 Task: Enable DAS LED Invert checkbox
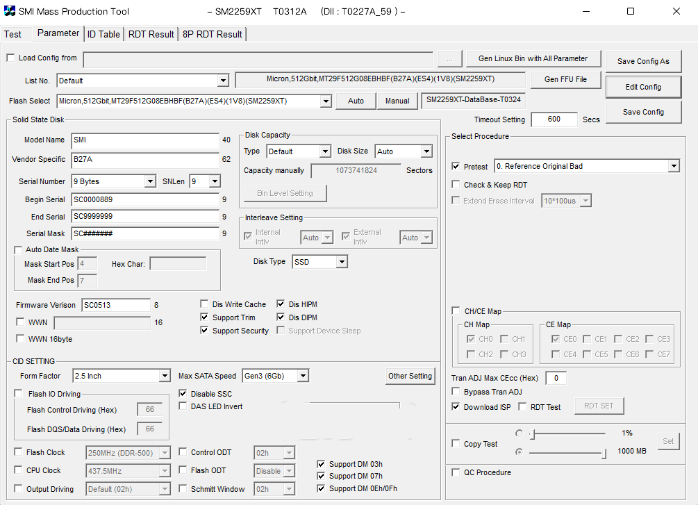183,406
